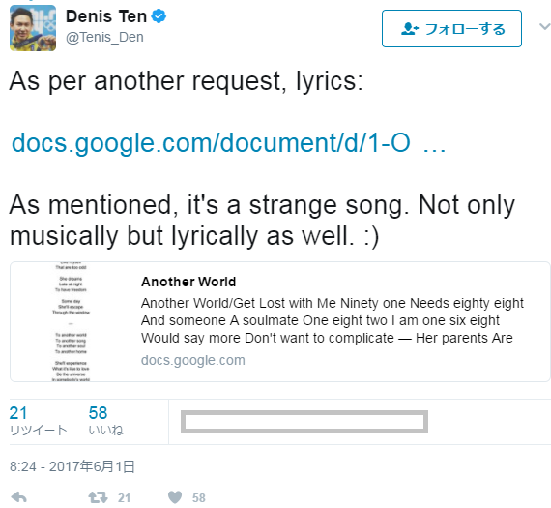Like the tweet with the heart icon
This screenshot has width=551, height=508.
(175, 497)
